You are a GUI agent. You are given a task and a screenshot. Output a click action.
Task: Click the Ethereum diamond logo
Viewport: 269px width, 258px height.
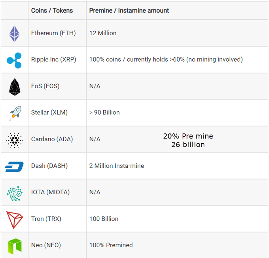point(14,34)
